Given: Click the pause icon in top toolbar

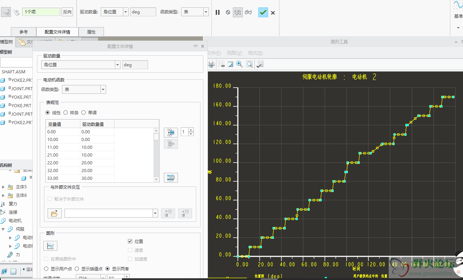Looking at the screenshot, I should [x=217, y=12].
